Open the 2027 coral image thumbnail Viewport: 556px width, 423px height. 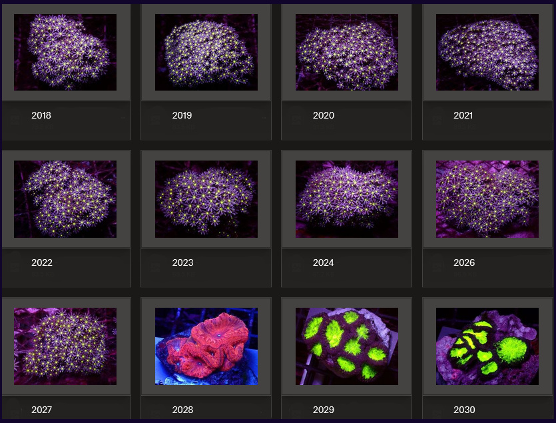tap(65, 346)
